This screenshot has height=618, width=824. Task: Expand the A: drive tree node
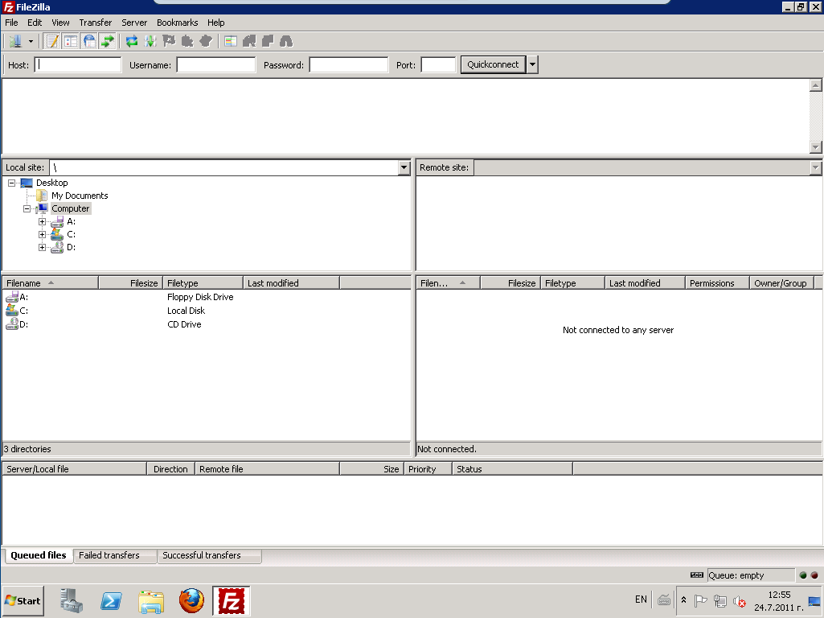click(x=42, y=221)
